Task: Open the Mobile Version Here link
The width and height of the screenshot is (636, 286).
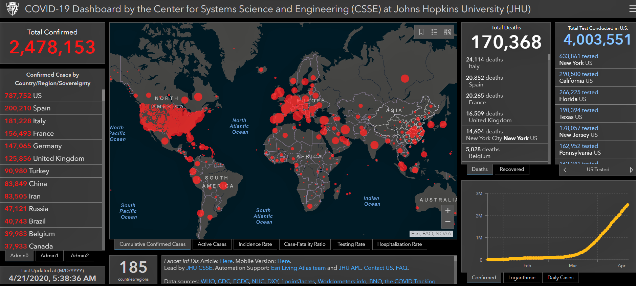Action: (x=283, y=261)
